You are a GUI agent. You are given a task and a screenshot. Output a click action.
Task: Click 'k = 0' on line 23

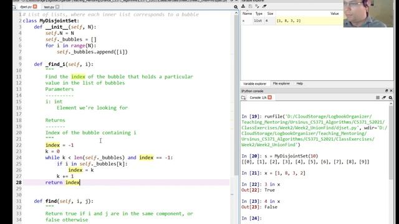[52, 151]
